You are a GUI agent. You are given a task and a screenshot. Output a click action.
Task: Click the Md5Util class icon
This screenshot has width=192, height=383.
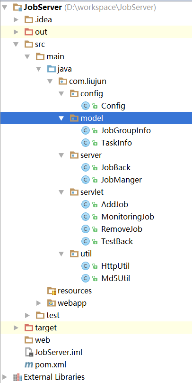coord(85,278)
